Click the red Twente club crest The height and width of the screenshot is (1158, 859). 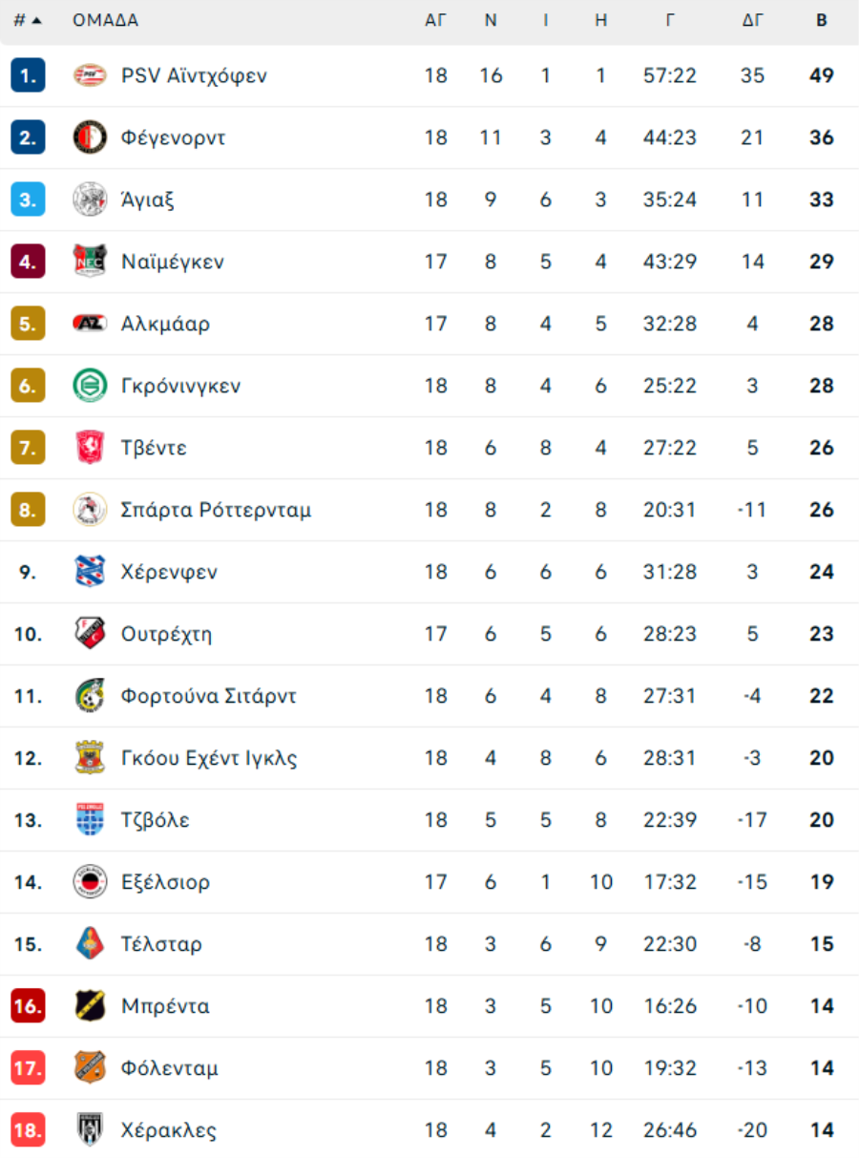(x=90, y=448)
